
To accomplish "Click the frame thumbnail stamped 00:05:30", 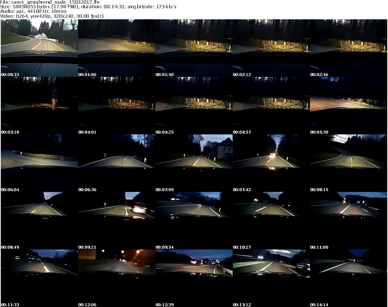I will (349, 106).
